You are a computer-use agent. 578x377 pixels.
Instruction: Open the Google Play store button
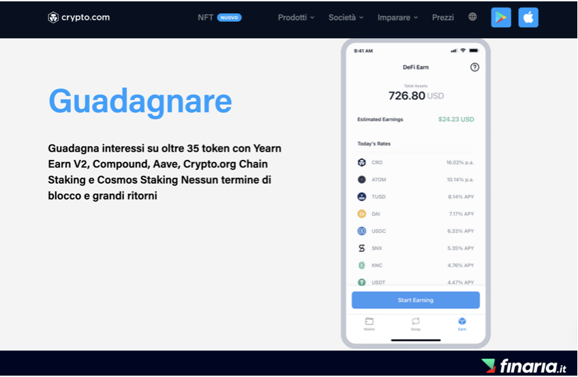click(501, 17)
